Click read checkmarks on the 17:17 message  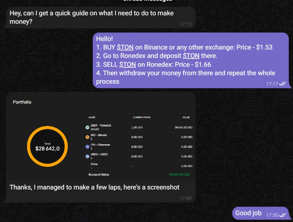pyautogui.click(x=283, y=84)
